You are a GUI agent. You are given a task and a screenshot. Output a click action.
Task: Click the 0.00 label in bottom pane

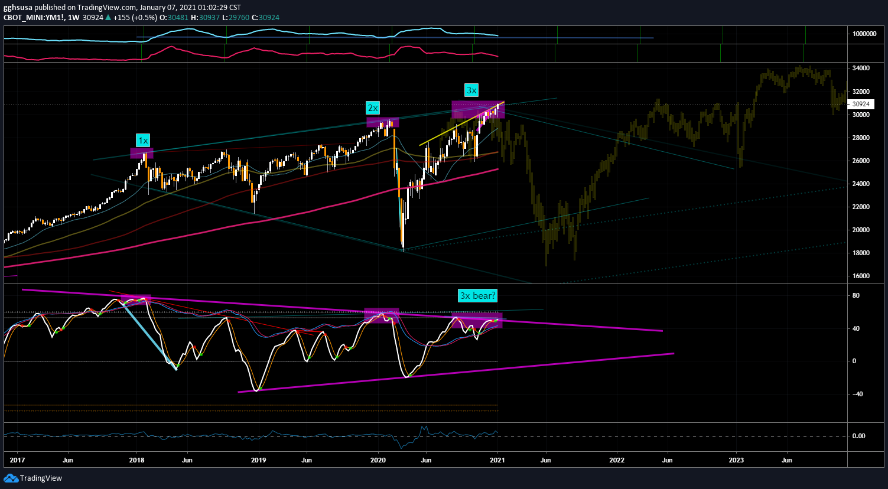(858, 436)
